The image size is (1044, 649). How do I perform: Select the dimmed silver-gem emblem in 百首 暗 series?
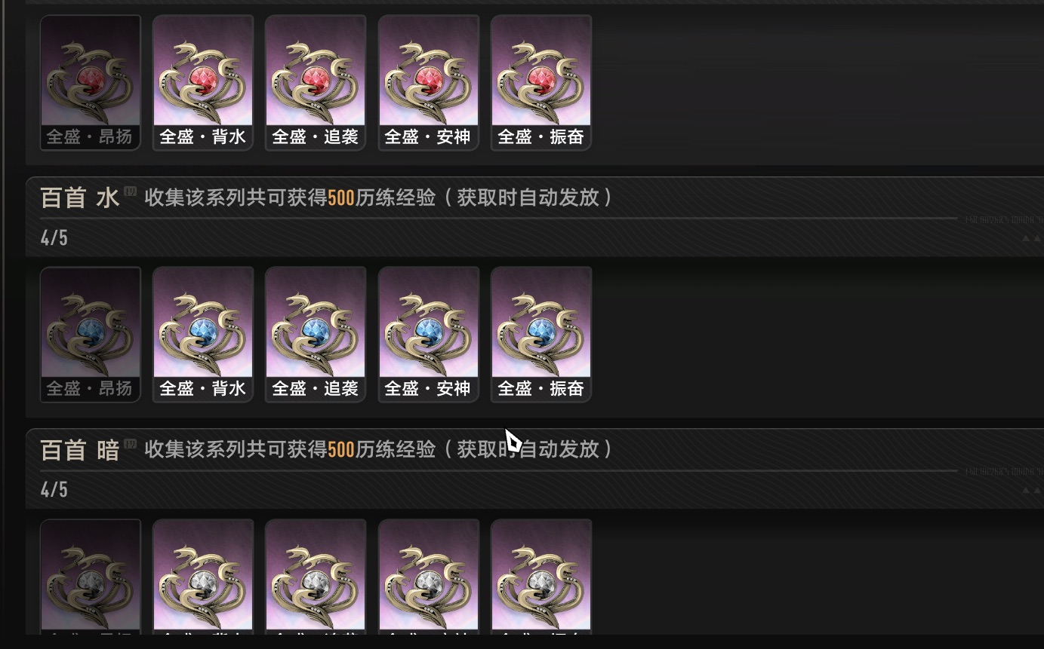[91, 577]
